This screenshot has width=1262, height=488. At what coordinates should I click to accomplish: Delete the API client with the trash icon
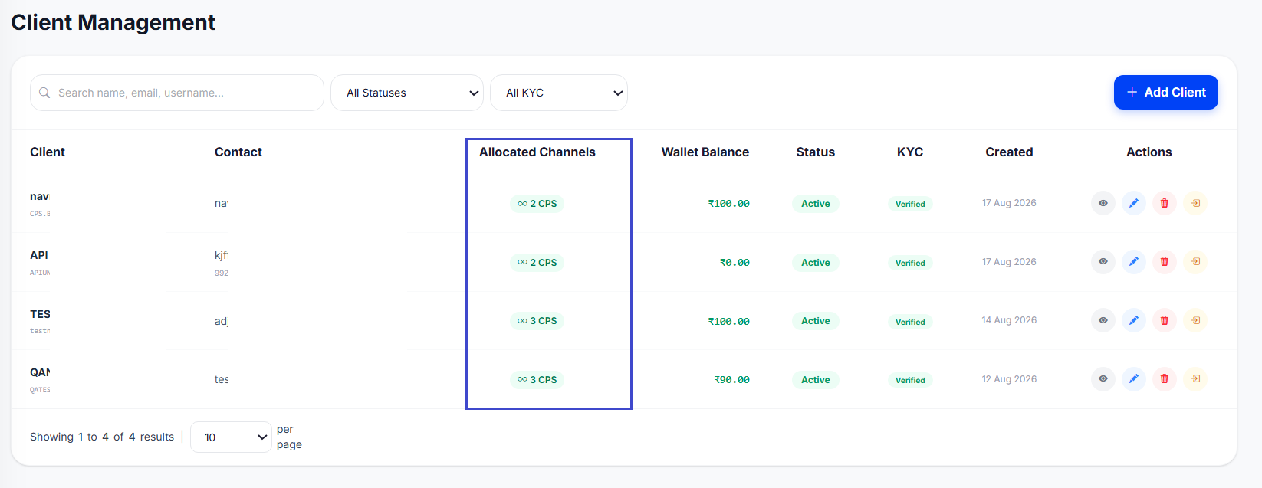pos(1165,262)
